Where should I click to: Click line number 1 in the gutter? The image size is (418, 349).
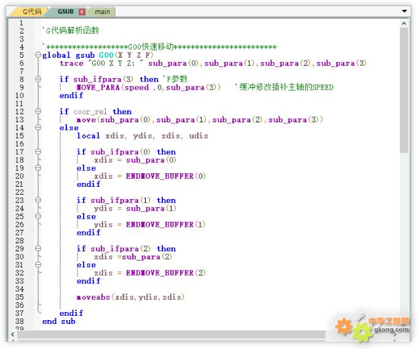tap(22, 23)
